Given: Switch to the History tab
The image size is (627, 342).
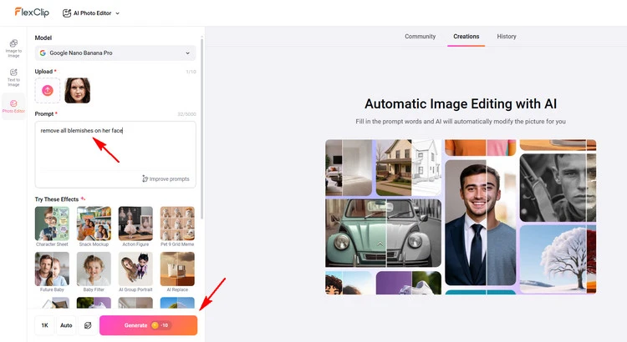Looking at the screenshot, I should (x=506, y=37).
